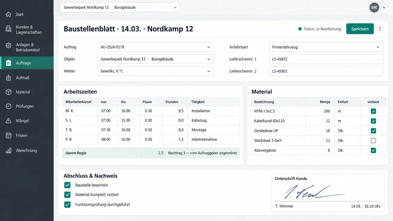Click the Lieferscheinnr. 2 field
The height and width of the screenshot is (221, 393).
[326, 71]
